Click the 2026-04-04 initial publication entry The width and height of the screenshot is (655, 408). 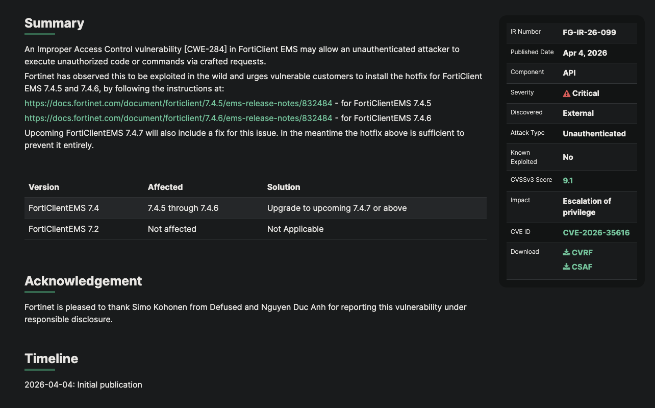click(x=83, y=385)
